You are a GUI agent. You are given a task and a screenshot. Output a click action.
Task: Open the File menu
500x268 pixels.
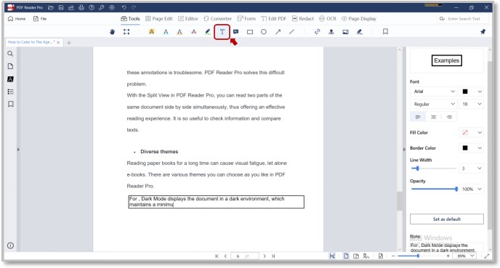tap(40, 19)
